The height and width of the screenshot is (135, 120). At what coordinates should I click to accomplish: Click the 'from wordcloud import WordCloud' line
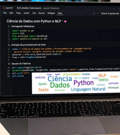[x=30, y=36]
